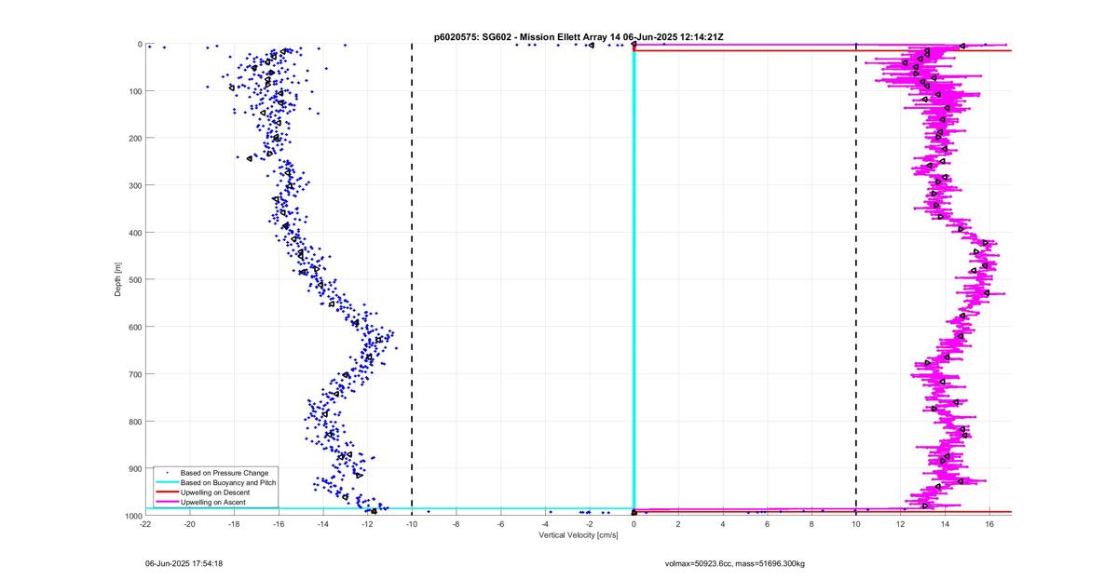Click x-axis tick label '-10'
Image resolution: width=1118 pixels, height=579 pixels.
pos(412,523)
